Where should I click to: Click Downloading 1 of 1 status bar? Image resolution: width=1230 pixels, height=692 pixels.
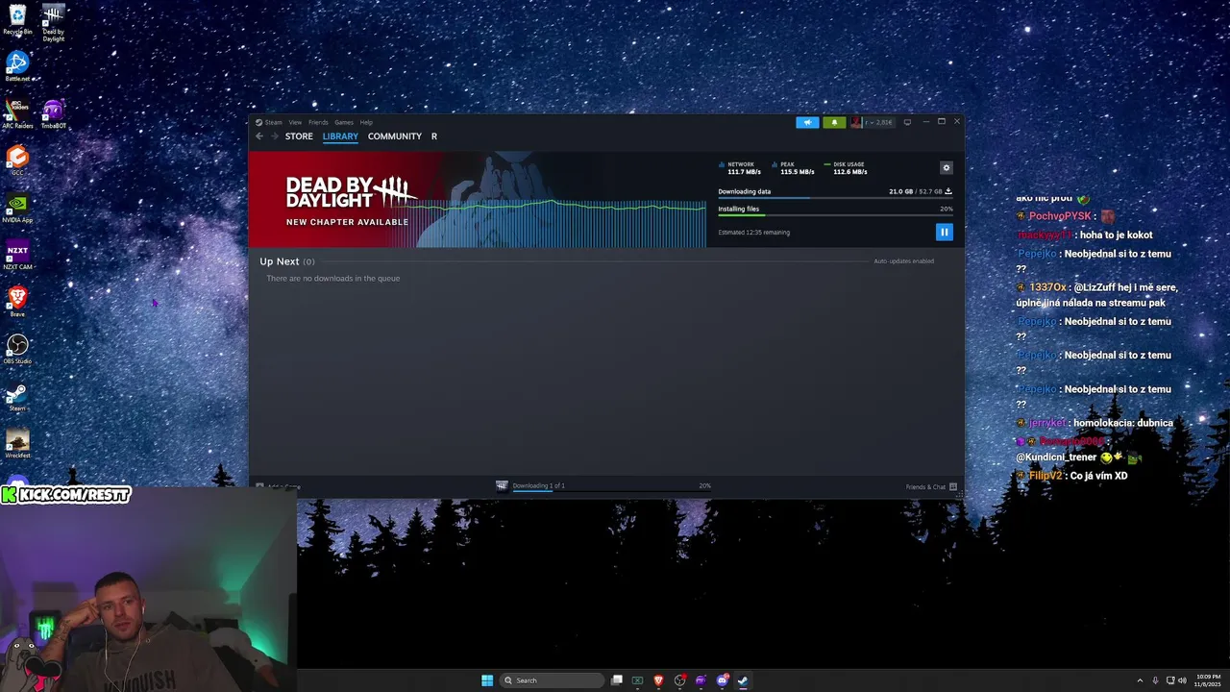611,486
